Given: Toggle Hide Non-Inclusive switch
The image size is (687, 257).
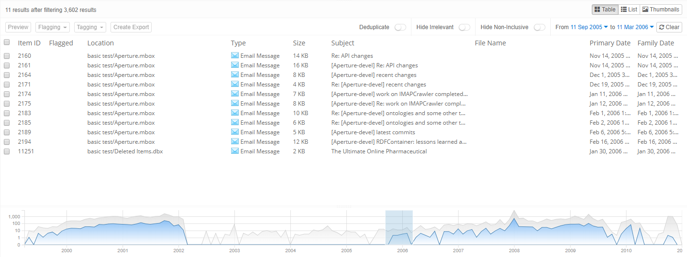Looking at the screenshot, I should tap(539, 27).
